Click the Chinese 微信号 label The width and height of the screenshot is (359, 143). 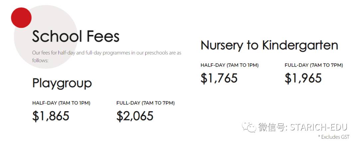pos(273,127)
